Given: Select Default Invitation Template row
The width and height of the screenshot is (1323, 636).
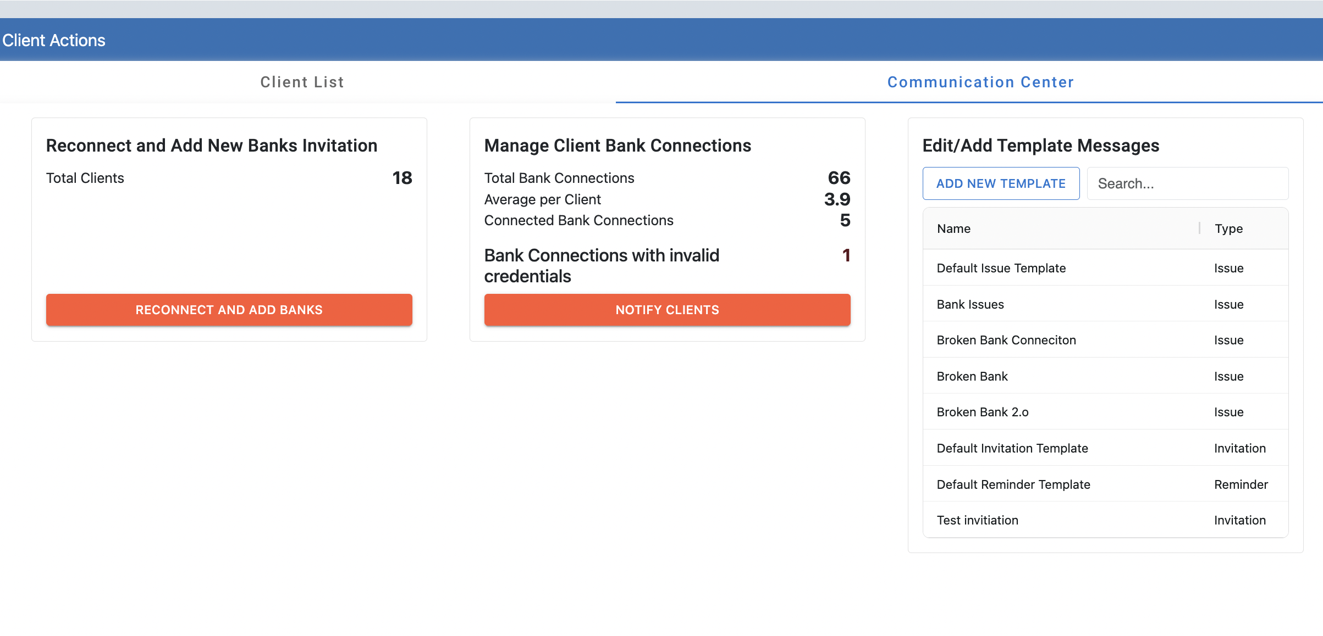Looking at the screenshot, I should click(x=1012, y=448).
